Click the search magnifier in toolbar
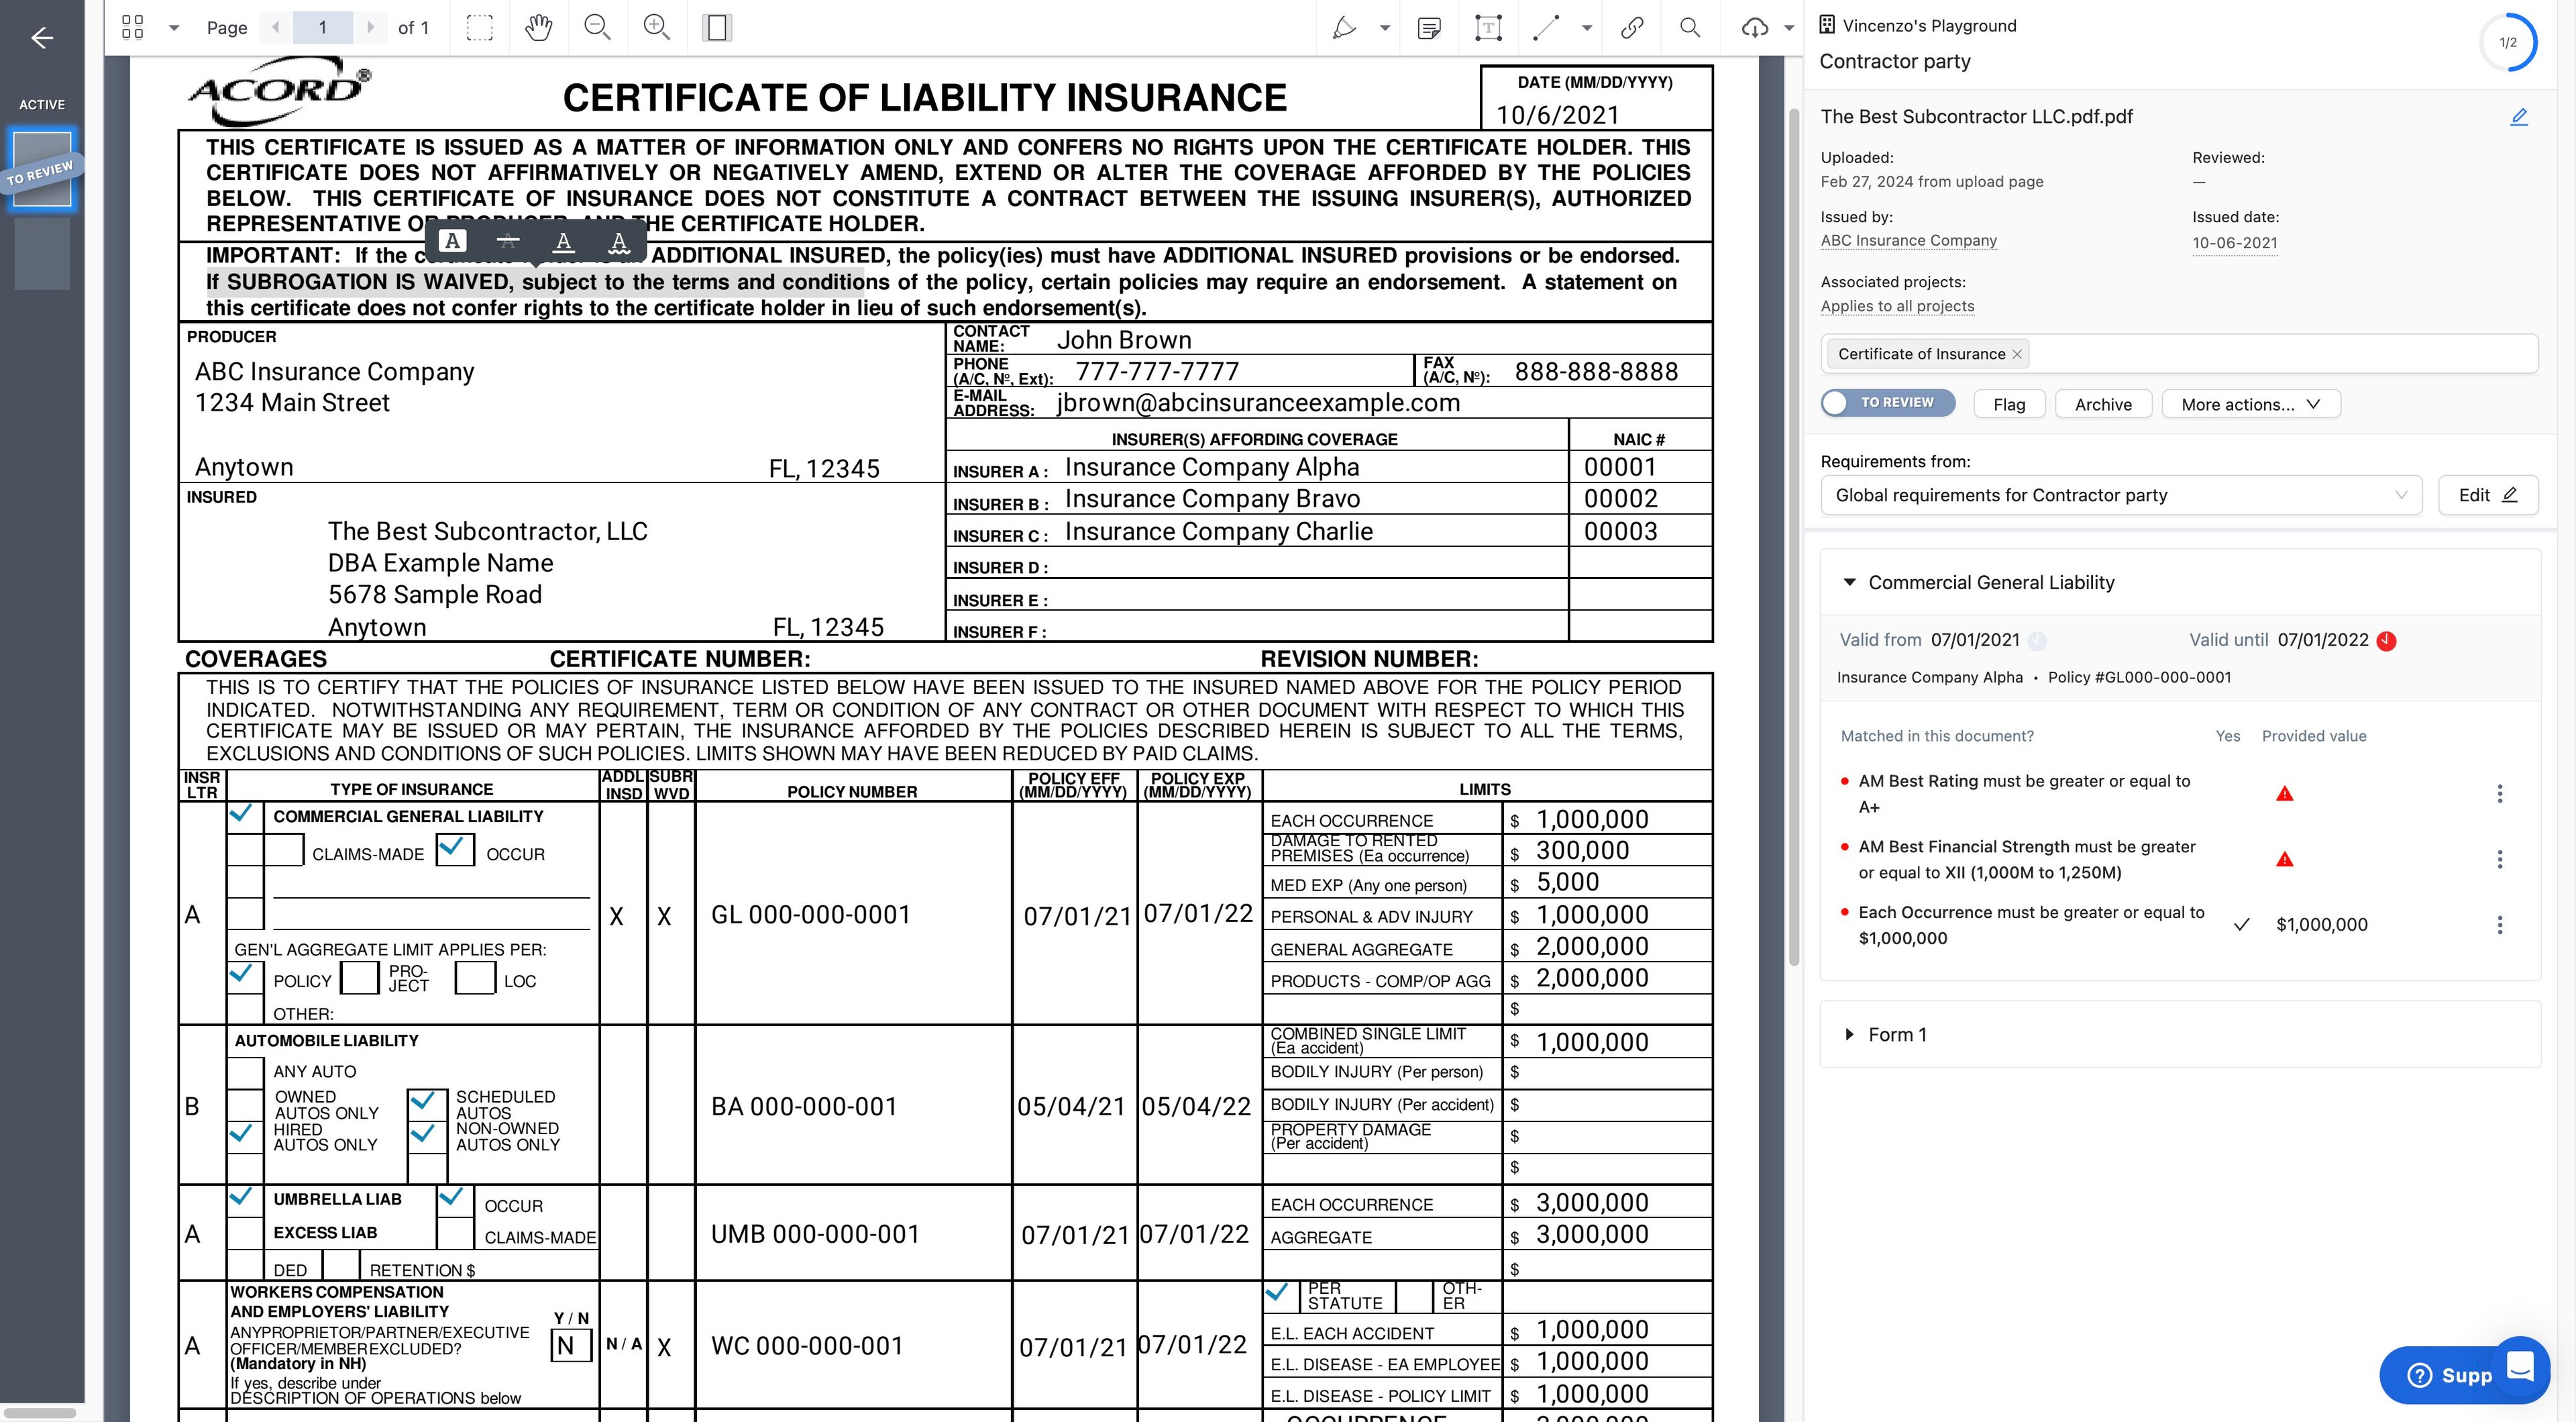Image resolution: width=2576 pixels, height=1422 pixels. click(x=1689, y=27)
